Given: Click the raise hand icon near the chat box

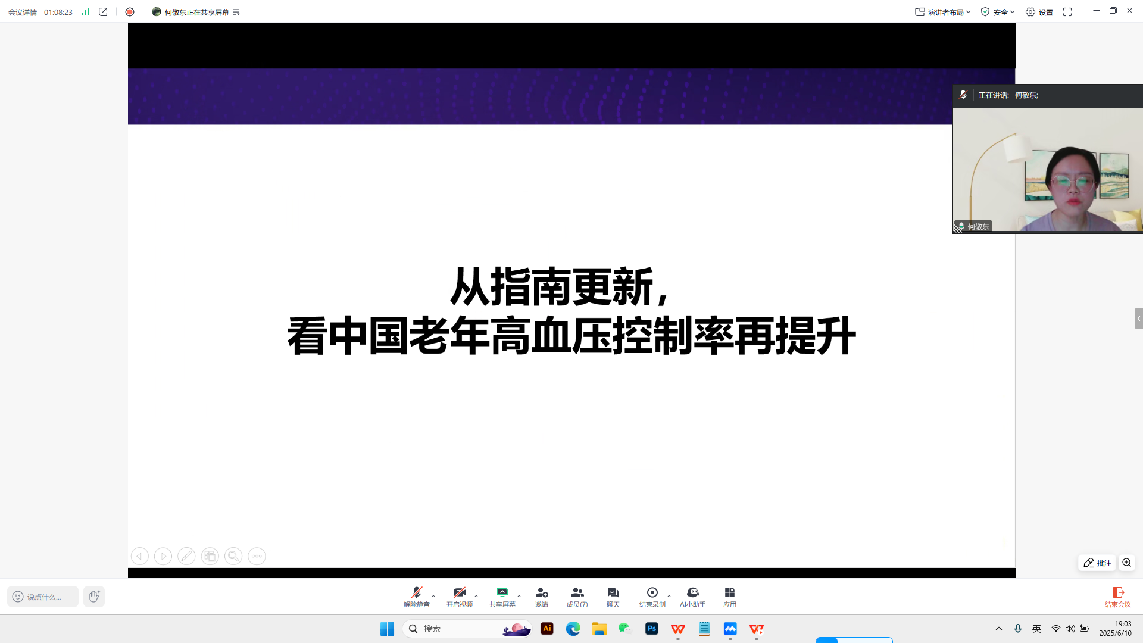Looking at the screenshot, I should pos(93,596).
